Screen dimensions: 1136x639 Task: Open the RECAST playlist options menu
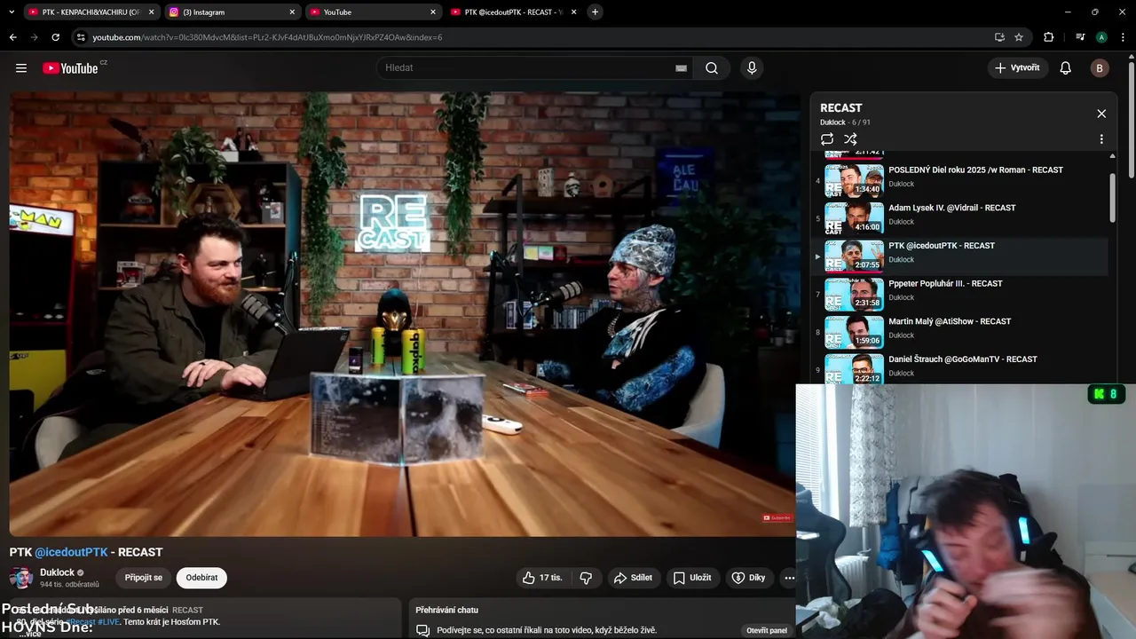tap(1101, 139)
